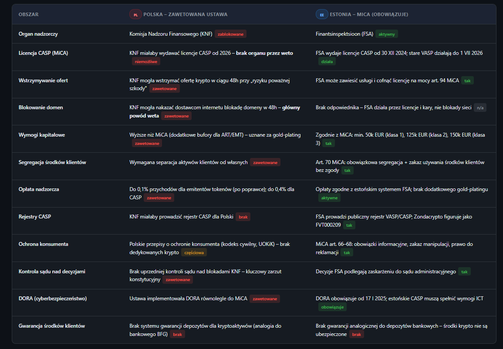Image resolution: width=503 pixels, height=349 pixels.
Task: Click the EE flag badge icon
Action: tap(322, 14)
